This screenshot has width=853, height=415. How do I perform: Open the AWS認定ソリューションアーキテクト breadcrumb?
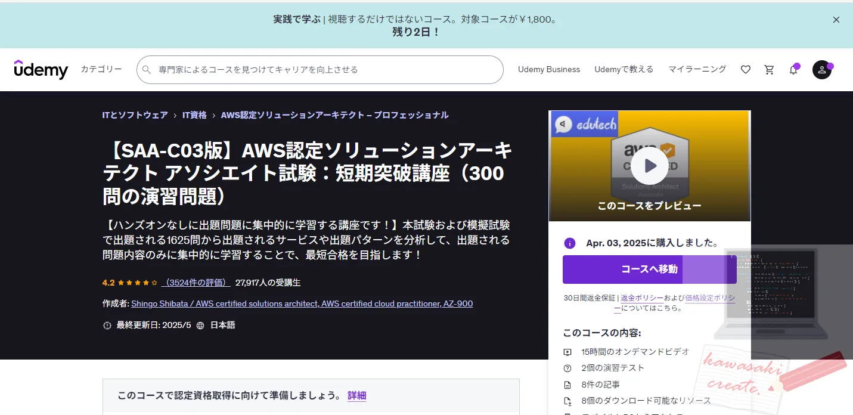tap(335, 115)
